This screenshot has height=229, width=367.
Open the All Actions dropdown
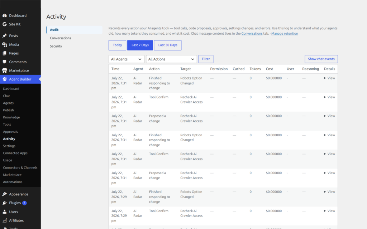tap(171, 59)
